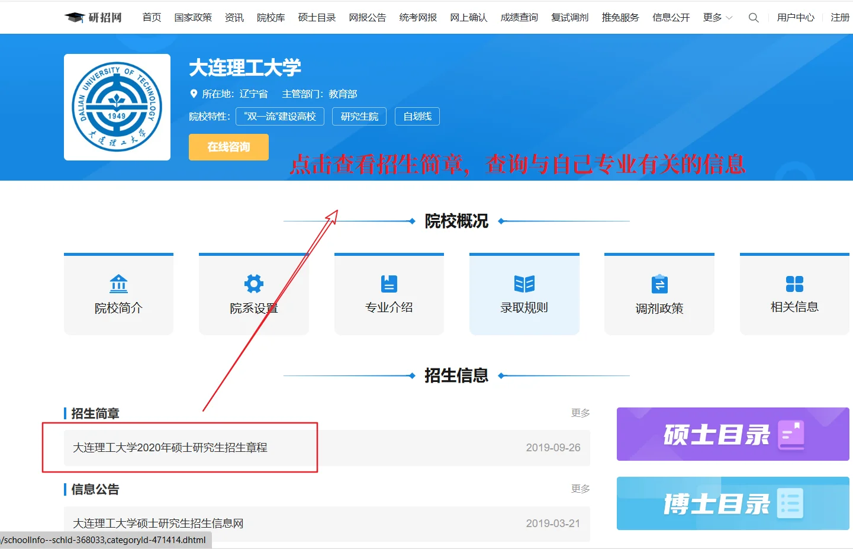Viewport: 853px width, 549px height.
Task: Click the 在线咨询 consultation button
Action: 228,147
